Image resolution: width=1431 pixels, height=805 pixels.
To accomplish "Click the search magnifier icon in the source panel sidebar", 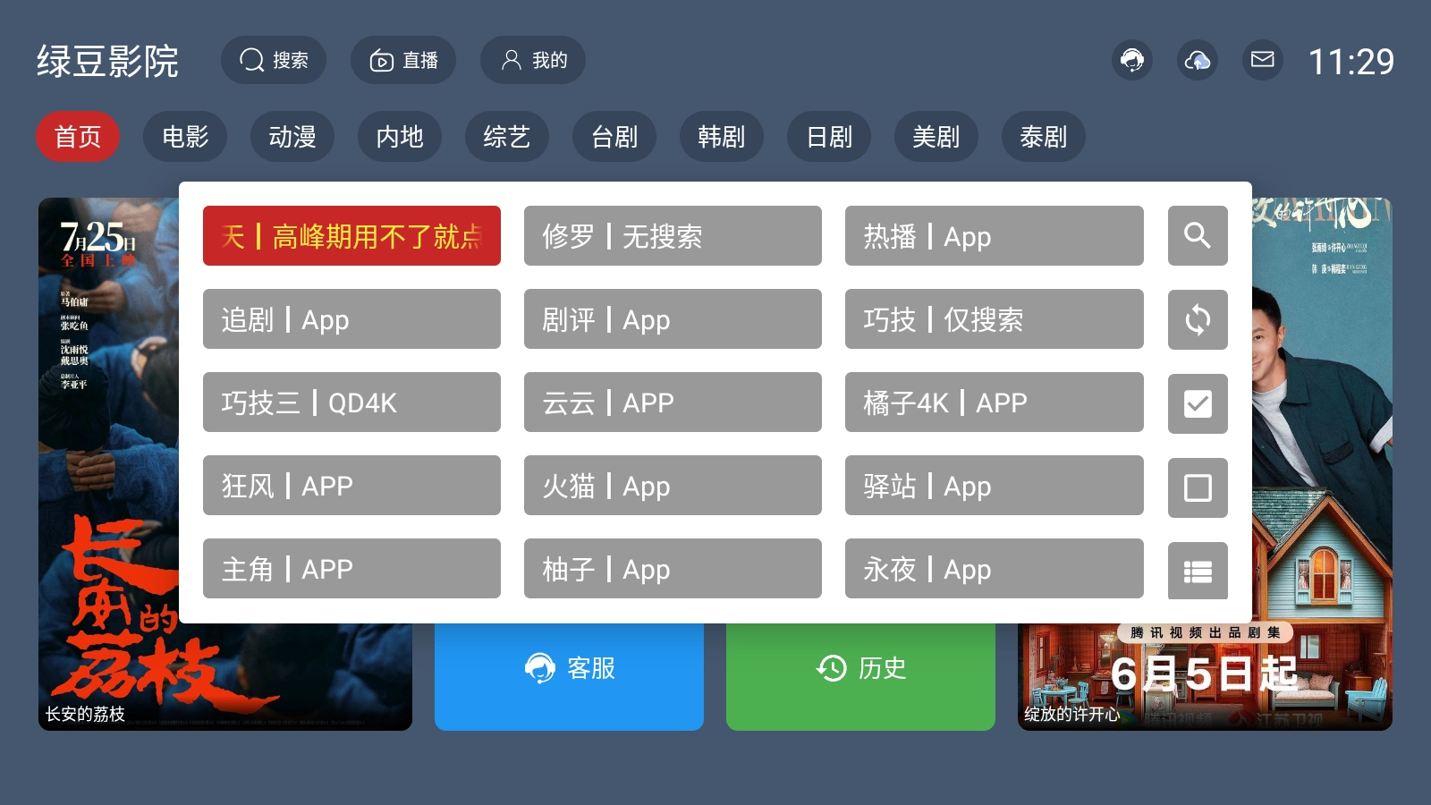I will point(1198,236).
